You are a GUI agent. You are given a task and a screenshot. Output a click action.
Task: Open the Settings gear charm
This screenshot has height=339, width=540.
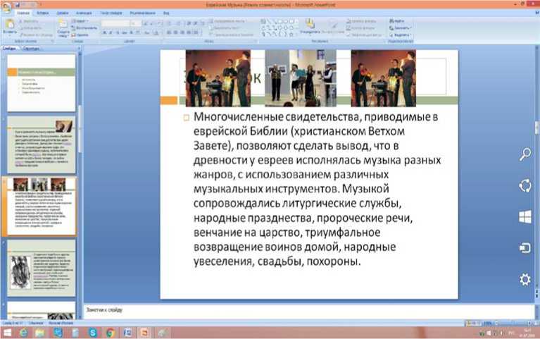(525, 279)
